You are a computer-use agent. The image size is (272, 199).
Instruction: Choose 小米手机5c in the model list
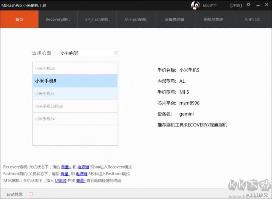click(x=75, y=94)
